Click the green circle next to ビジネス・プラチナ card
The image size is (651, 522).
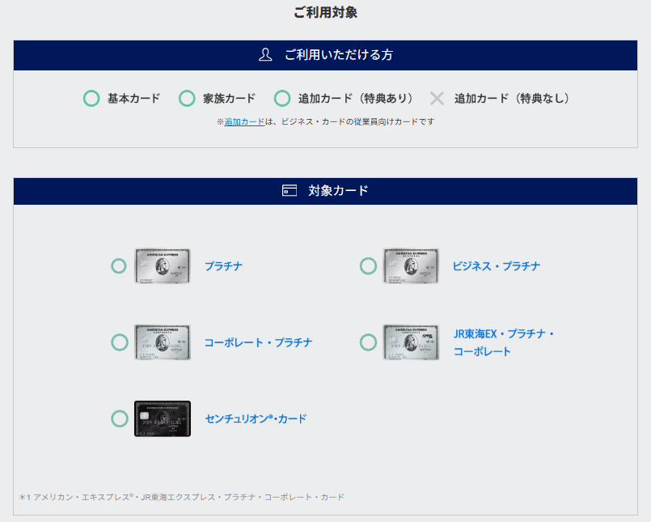click(368, 266)
